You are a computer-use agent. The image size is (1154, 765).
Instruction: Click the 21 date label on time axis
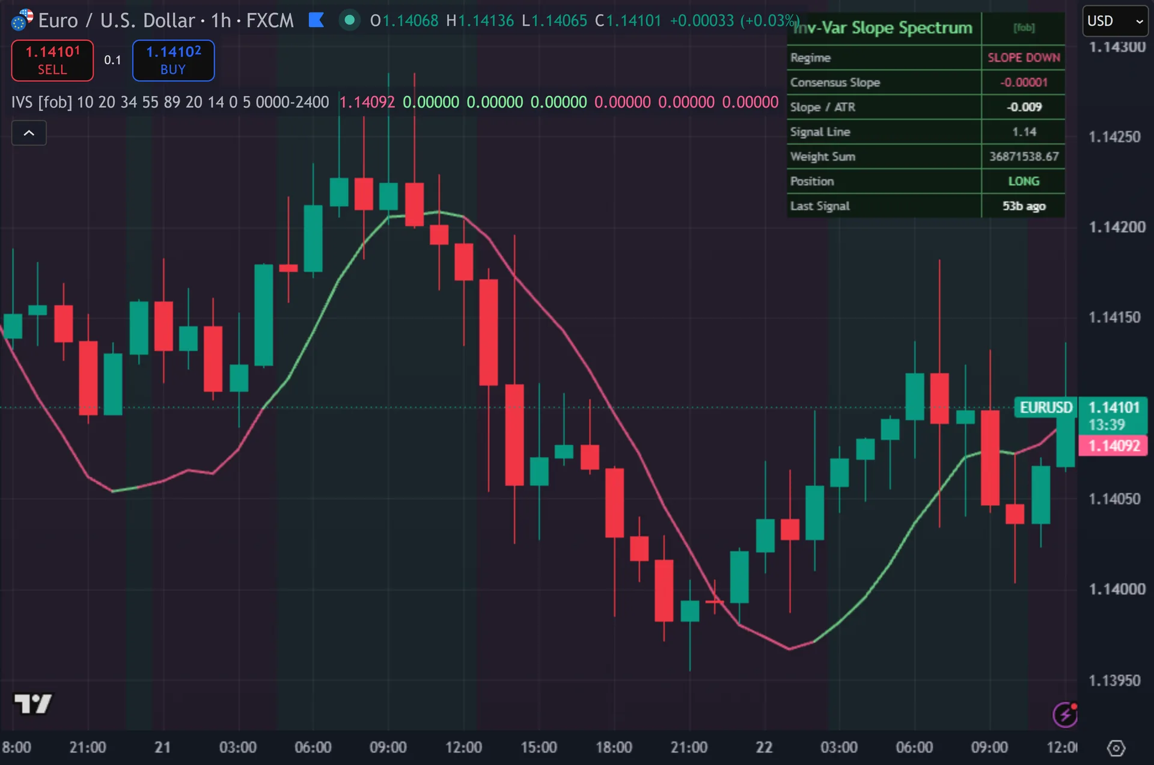click(162, 748)
